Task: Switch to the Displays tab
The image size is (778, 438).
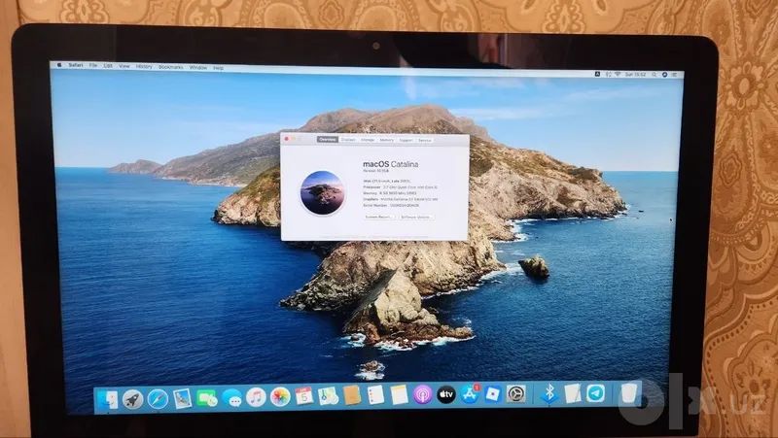Action: (x=348, y=140)
